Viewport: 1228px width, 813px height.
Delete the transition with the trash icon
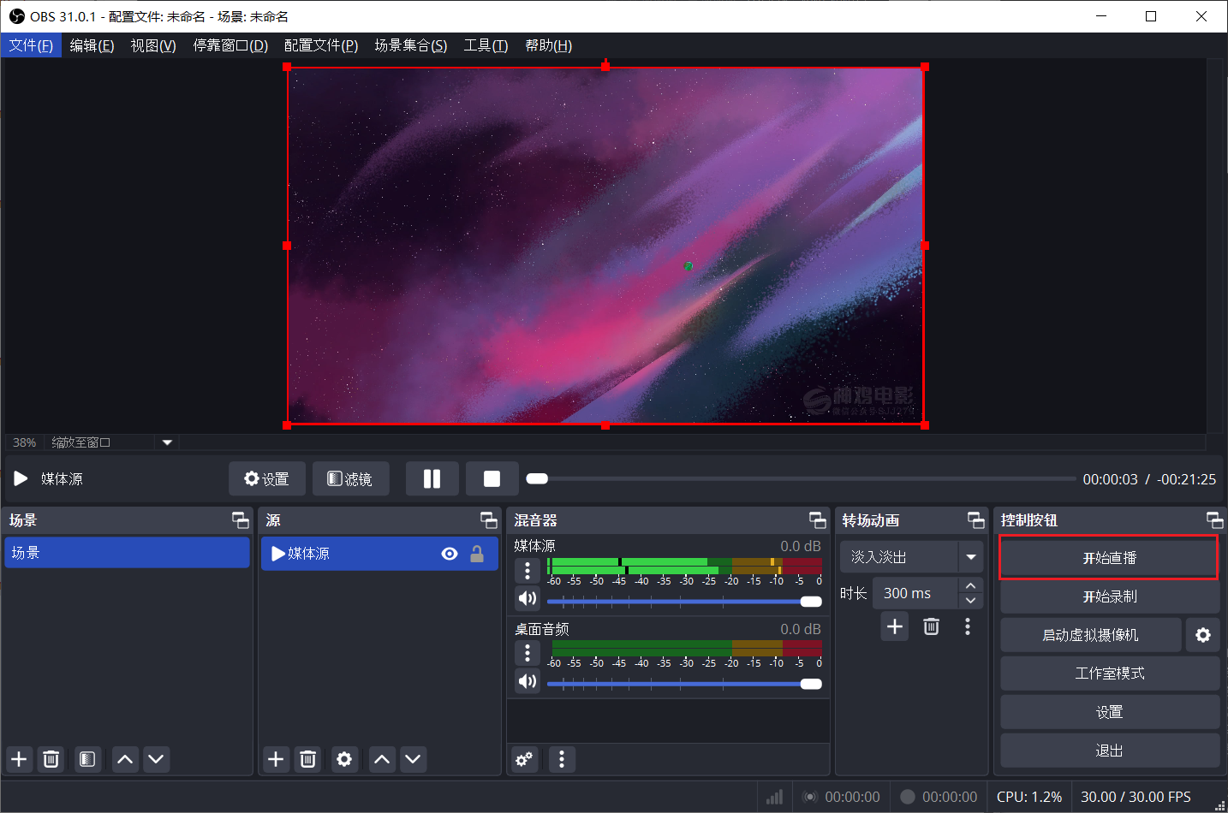pyautogui.click(x=932, y=626)
